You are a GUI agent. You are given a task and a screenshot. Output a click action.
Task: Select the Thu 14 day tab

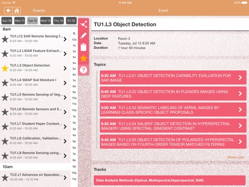click(x=59, y=21)
